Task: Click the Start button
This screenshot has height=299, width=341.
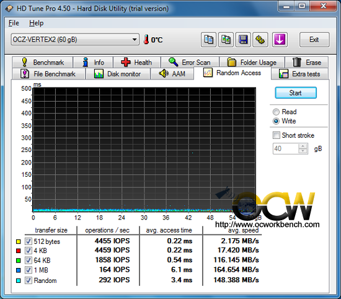Action: tap(296, 93)
